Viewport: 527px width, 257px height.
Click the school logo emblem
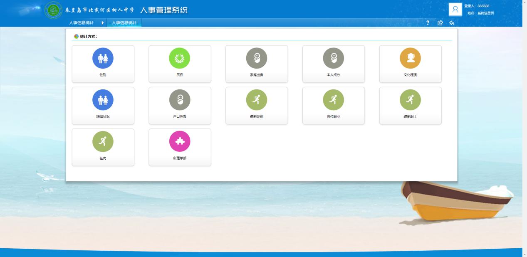(x=52, y=10)
